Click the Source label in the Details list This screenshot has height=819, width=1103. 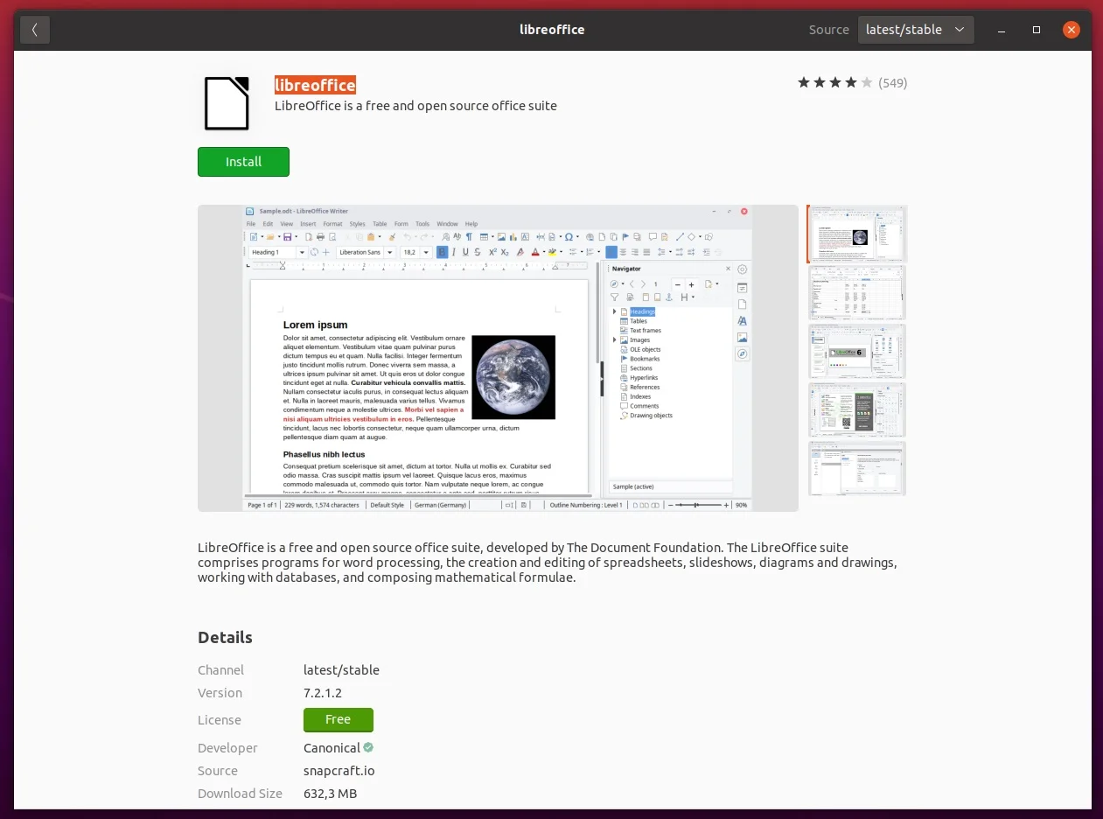click(x=218, y=771)
